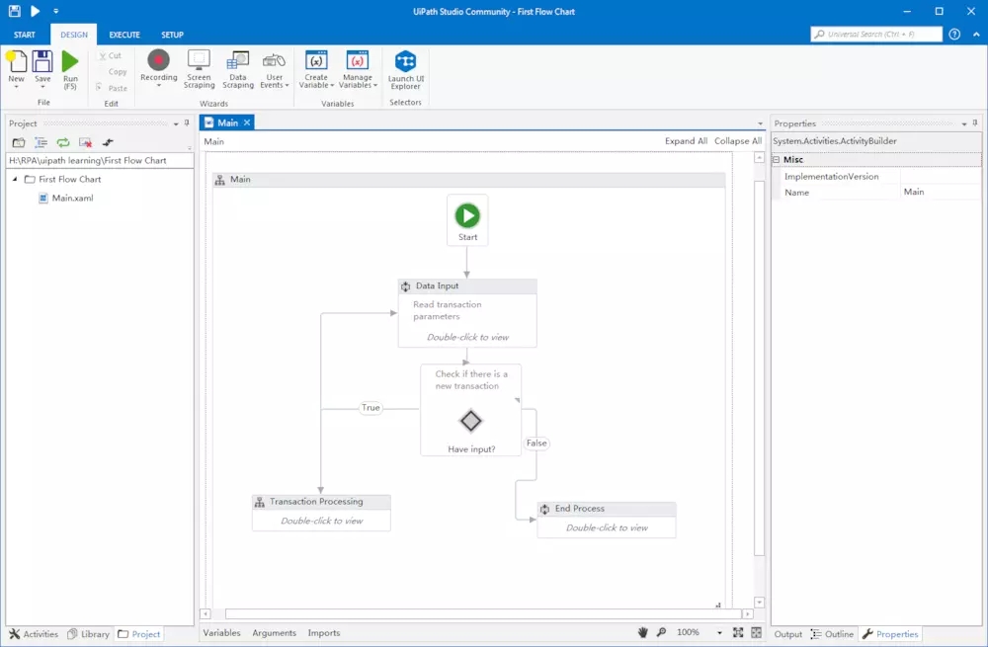Open the Arguments panel at designer bottom

pos(274,632)
